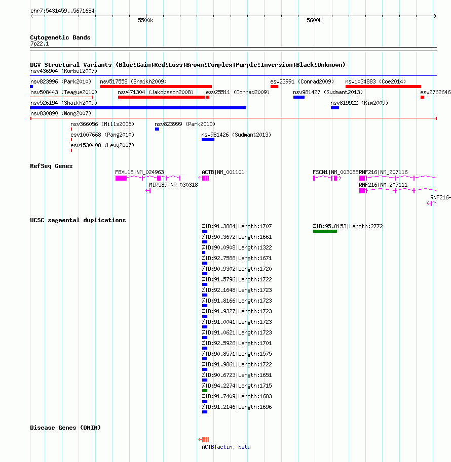Open the nsv1034883 (Coe2014) variant bar
Screen dimensions: 451x462
pyautogui.click(x=383, y=87)
